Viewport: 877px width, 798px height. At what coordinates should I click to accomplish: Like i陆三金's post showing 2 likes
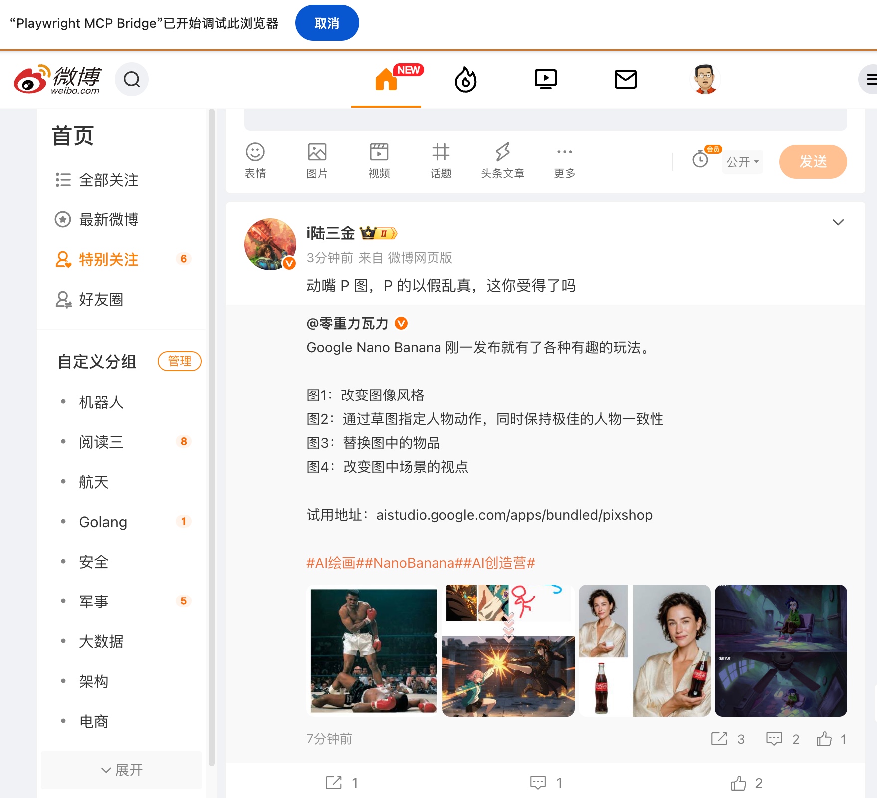click(x=747, y=783)
